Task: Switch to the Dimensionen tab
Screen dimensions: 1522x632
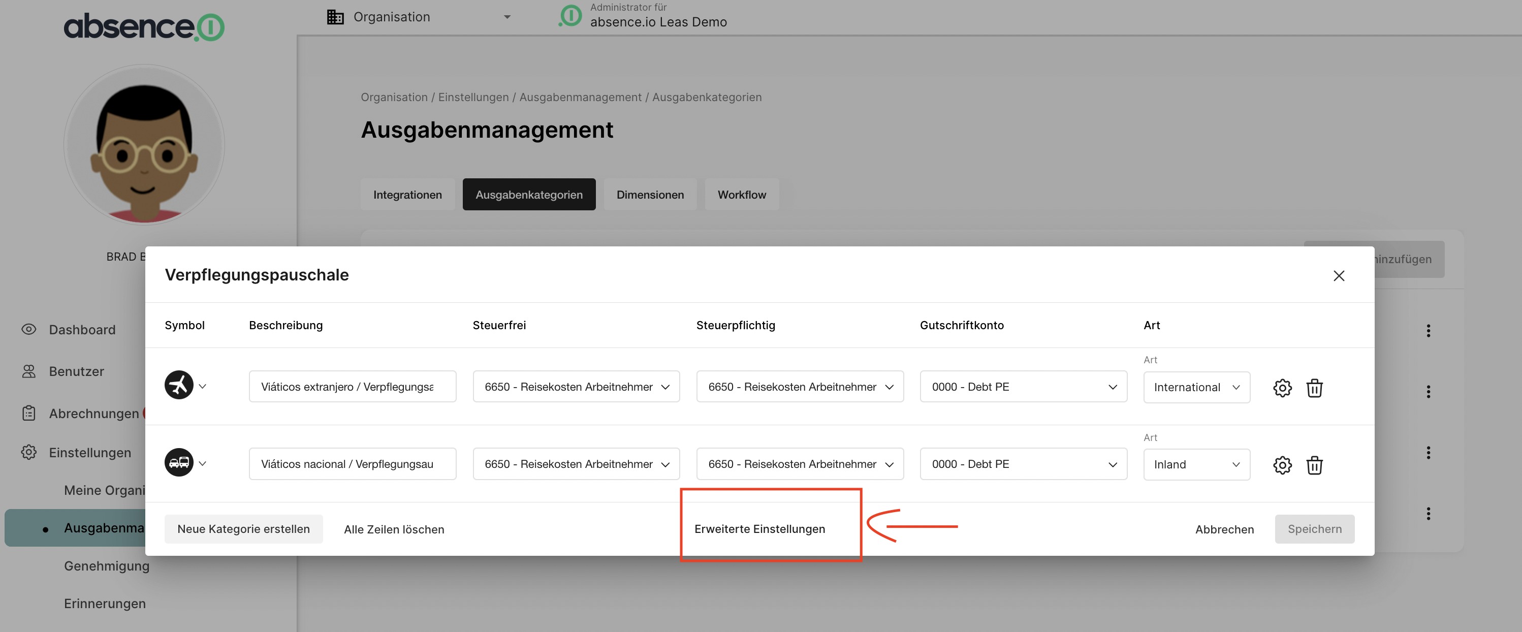Action: coord(649,195)
